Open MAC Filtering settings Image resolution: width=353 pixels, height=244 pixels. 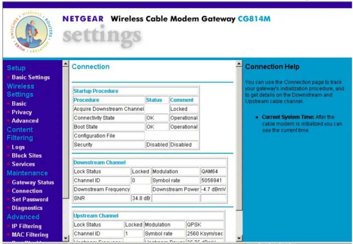coord(30,234)
